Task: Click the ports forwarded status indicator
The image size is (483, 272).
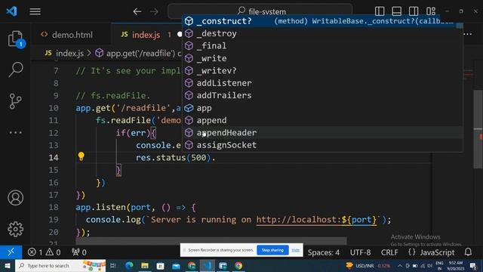Action: pos(78,252)
